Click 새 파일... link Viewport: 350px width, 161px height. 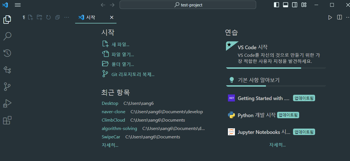click(120, 44)
